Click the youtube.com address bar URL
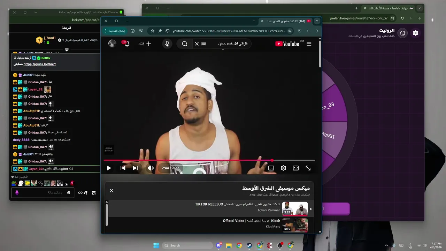The height and width of the screenshot is (251, 446). (229, 31)
